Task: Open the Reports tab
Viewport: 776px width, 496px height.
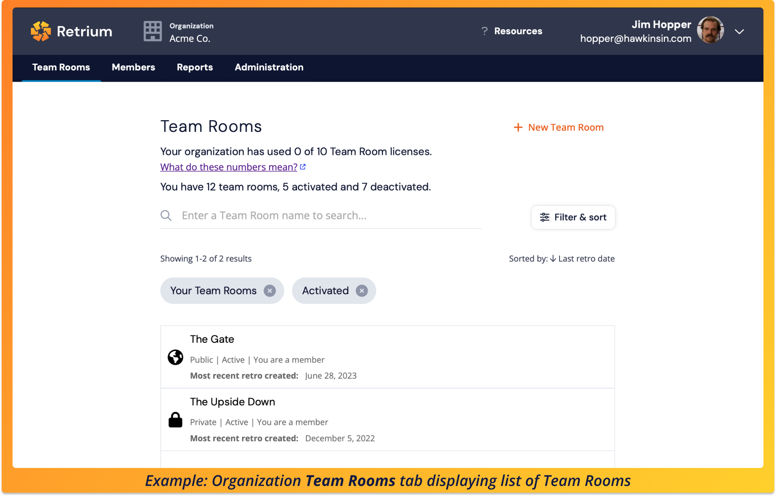Action: coord(195,67)
